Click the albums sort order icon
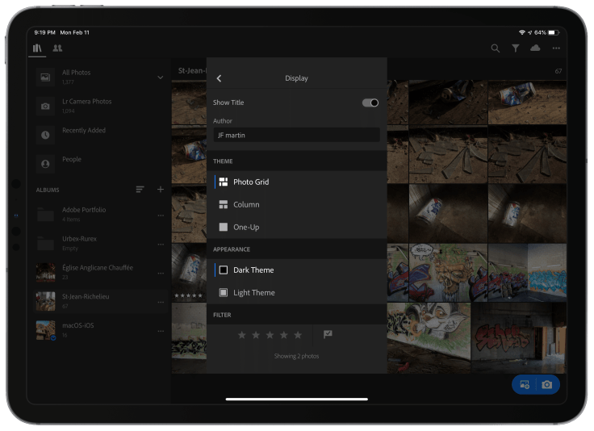The image size is (594, 431). [140, 190]
